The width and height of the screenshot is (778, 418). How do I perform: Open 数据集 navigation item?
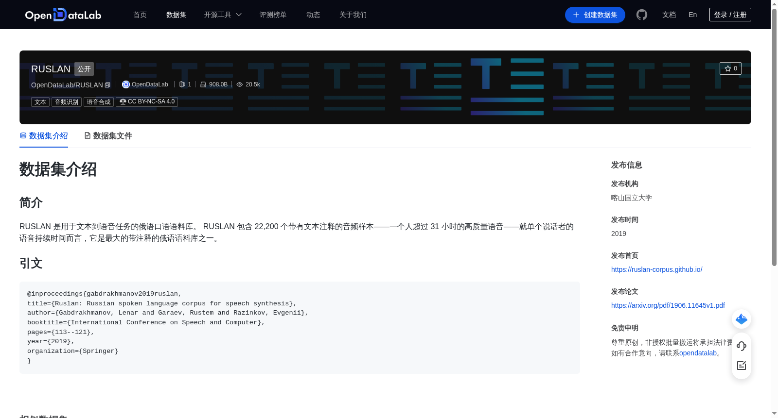click(x=176, y=15)
